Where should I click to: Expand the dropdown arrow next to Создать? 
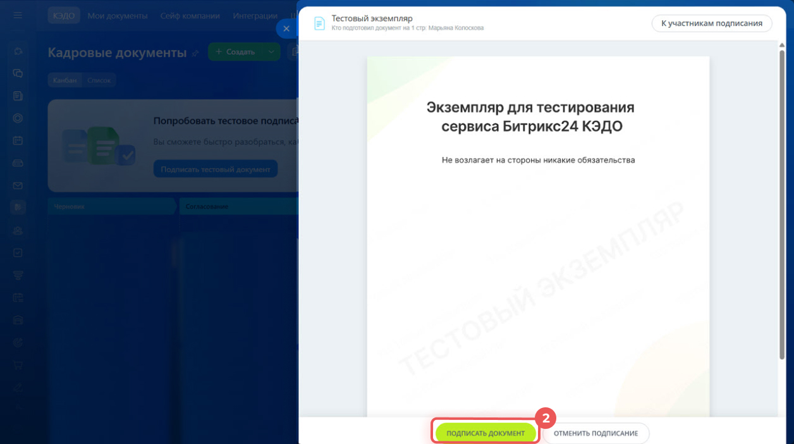pyautogui.click(x=271, y=52)
